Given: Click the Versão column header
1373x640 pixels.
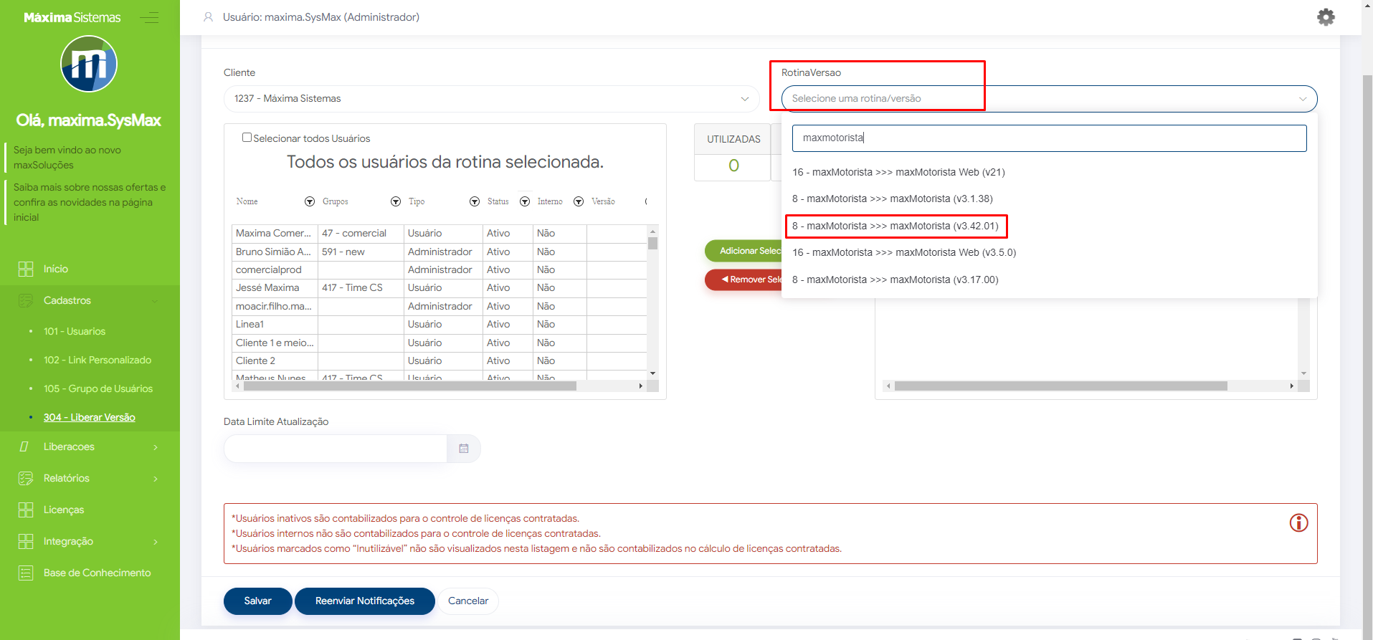Looking at the screenshot, I should coord(603,202).
